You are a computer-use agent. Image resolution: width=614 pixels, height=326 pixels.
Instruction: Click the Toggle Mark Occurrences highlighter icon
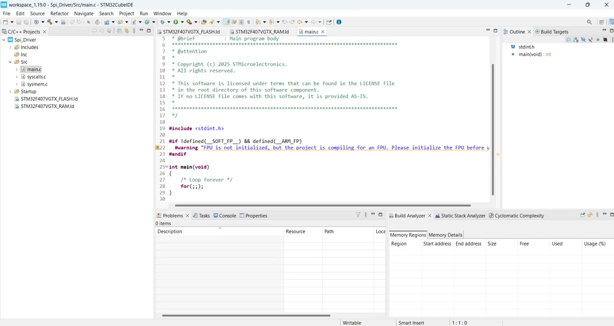point(227,22)
